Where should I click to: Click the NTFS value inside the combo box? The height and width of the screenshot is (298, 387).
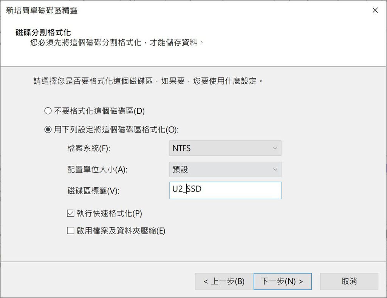click(181, 148)
